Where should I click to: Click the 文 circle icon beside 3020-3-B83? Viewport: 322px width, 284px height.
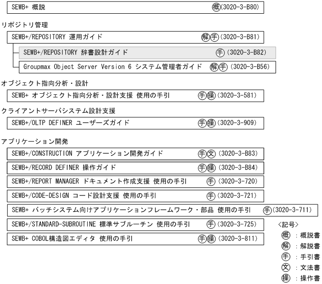[x=211, y=154]
